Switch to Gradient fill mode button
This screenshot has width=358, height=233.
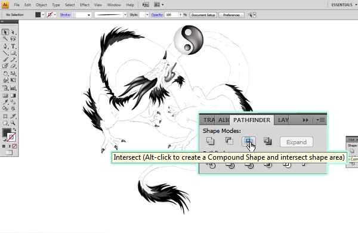pos(9,146)
